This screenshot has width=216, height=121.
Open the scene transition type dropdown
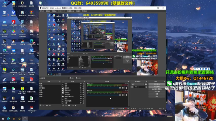point(137,84)
